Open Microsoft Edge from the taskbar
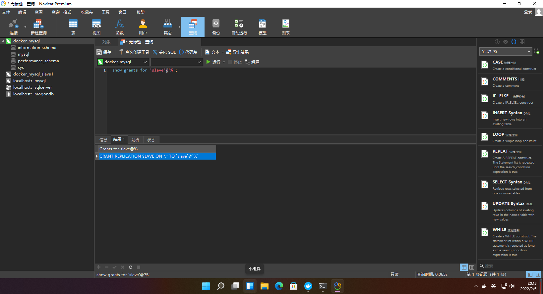This screenshot has width=543, height=294. [x=279, y=286]
